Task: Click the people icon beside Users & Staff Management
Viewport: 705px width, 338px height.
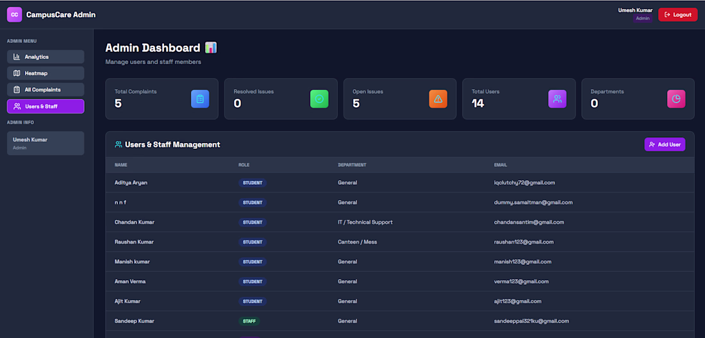Action: coord(119,144)
